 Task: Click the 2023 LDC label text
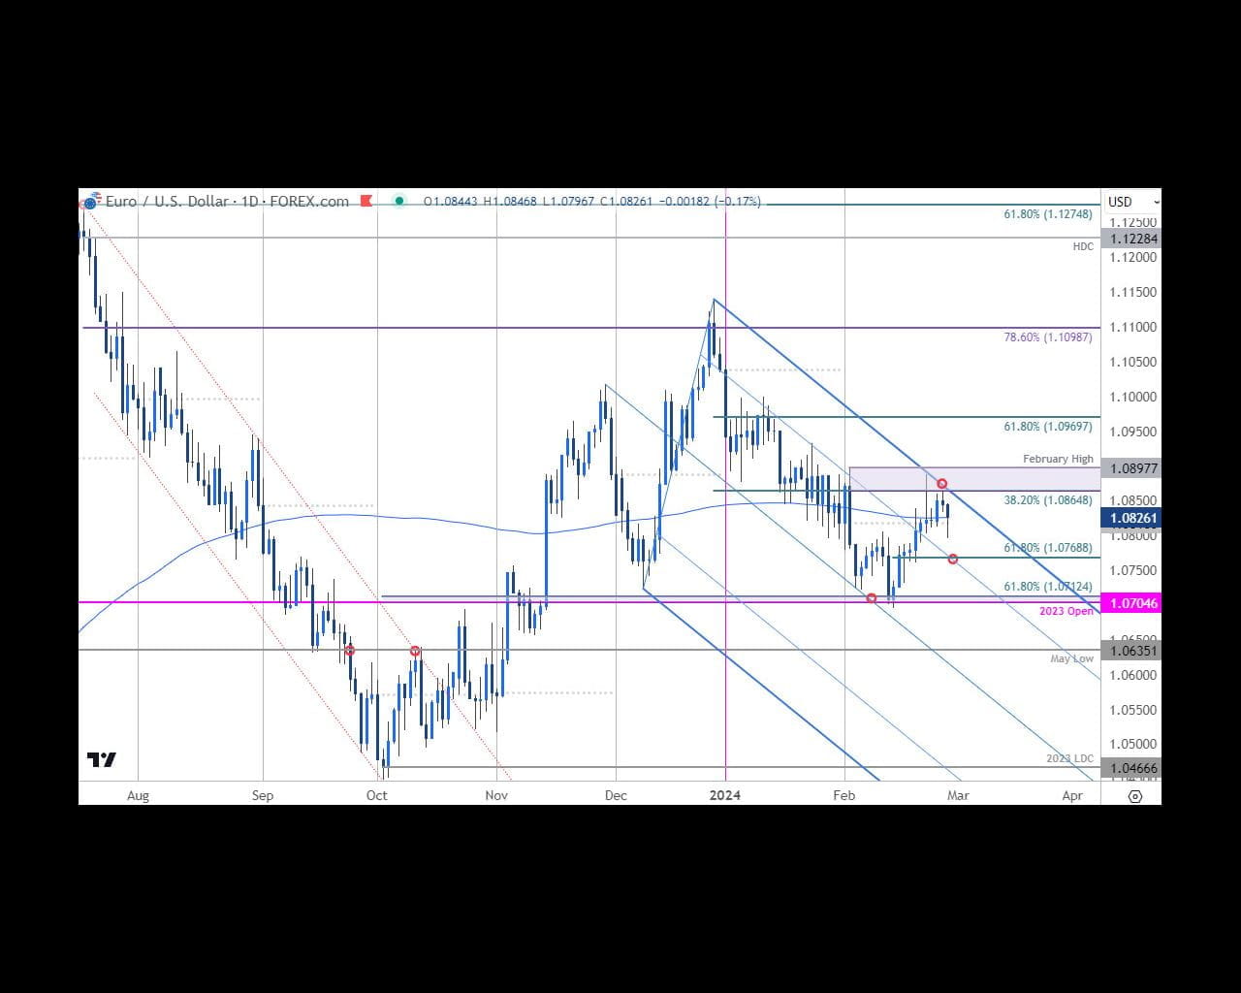(x=1069, y=758)
